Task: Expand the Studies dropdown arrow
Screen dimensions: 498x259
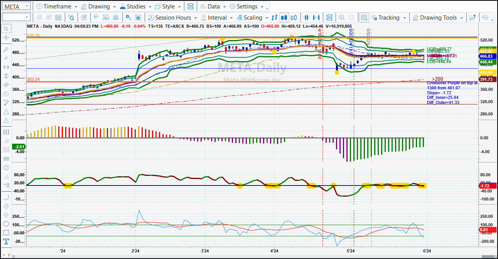Action: 150,7
